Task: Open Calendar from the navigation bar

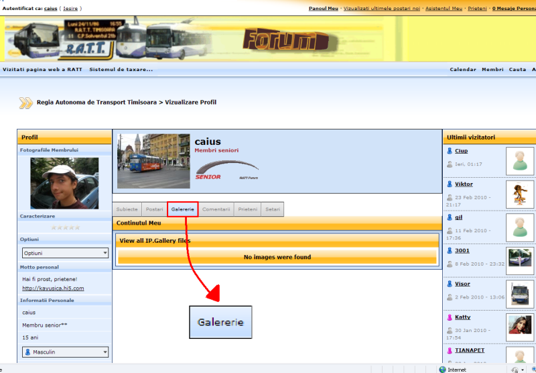Action: click(x=462, y=69)
